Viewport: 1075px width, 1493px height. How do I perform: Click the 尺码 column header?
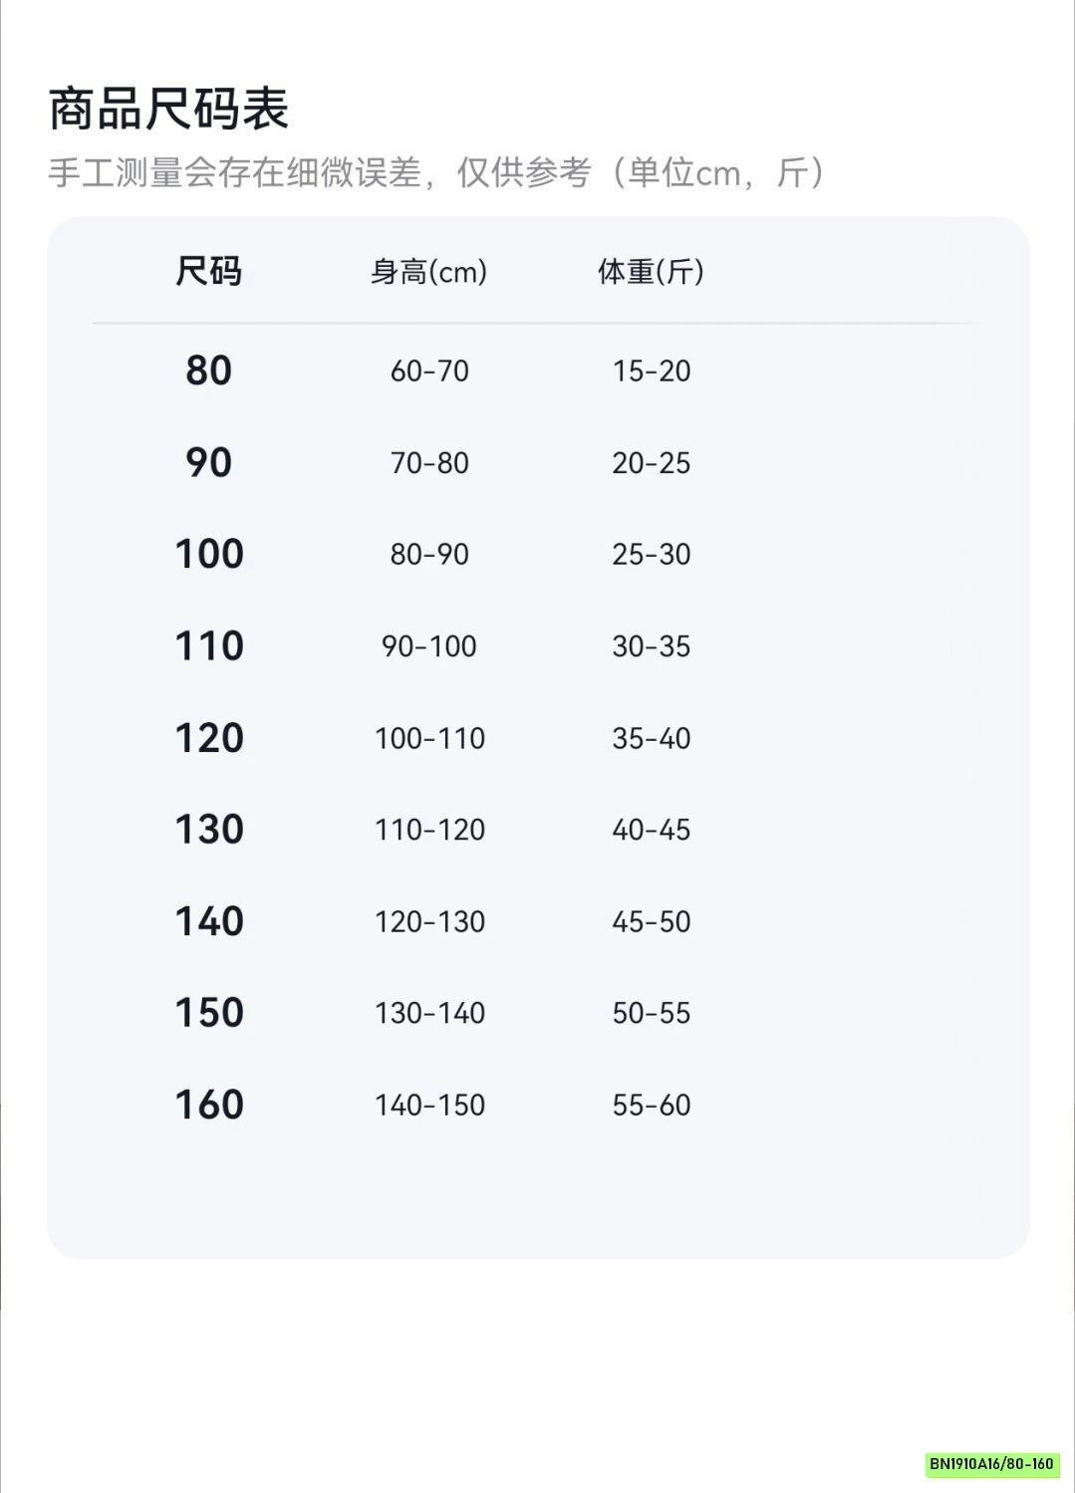(x=208, y=271)
